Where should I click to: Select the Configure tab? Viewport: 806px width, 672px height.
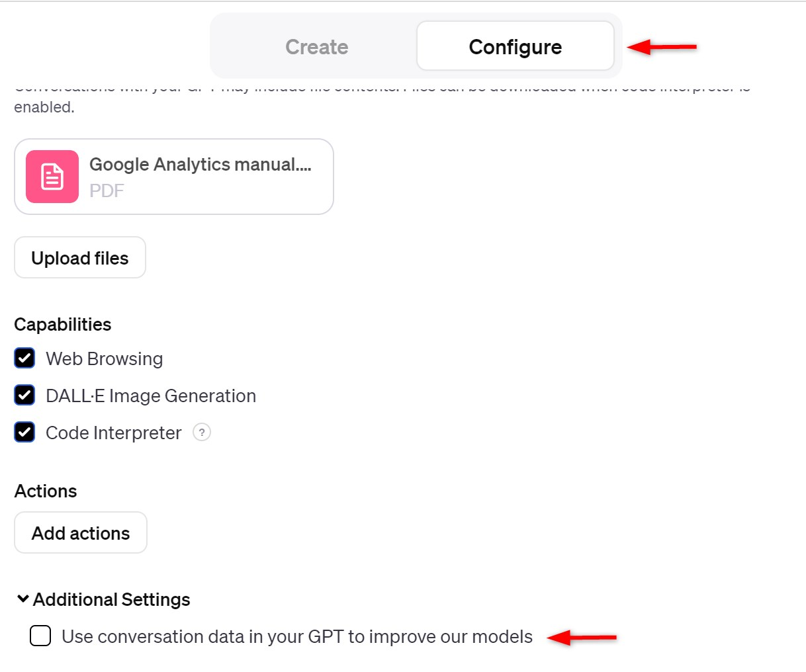tap(515, 47)
